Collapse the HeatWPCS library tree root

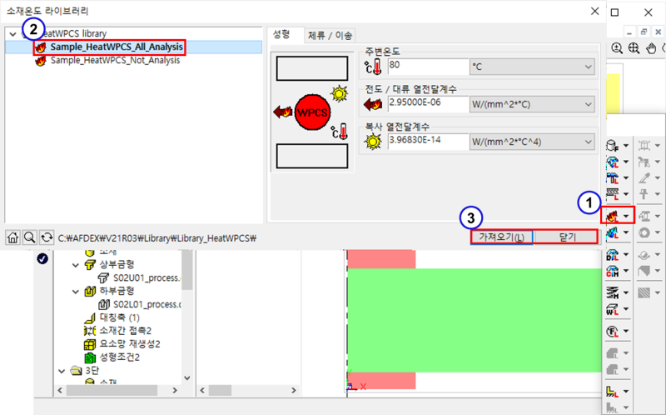(x=11, y=33)
